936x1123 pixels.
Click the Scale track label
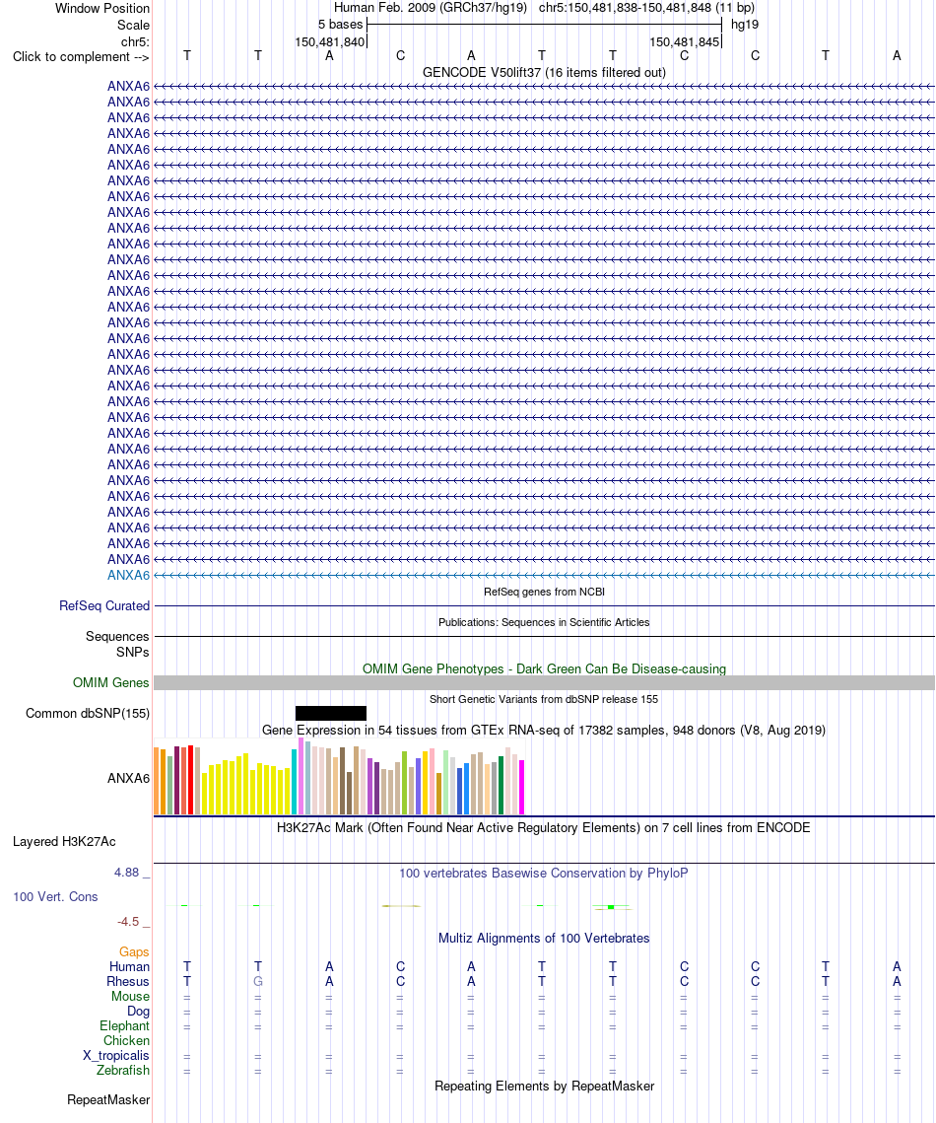pyautogui.click(x=133, y=25)
